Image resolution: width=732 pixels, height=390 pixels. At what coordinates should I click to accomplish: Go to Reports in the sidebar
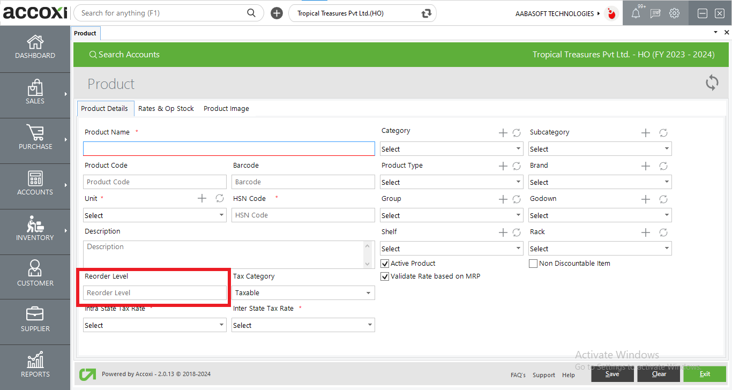(35, 365)
